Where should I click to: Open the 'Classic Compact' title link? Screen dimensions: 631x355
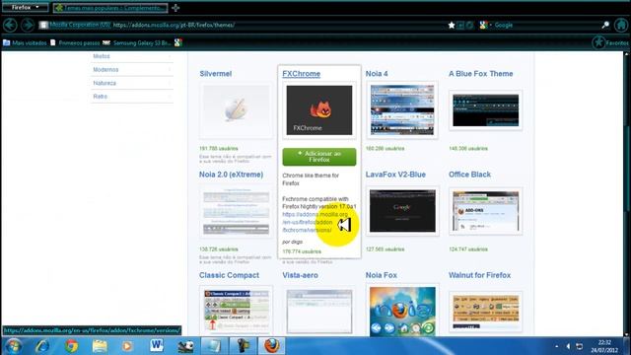point(229,275)
